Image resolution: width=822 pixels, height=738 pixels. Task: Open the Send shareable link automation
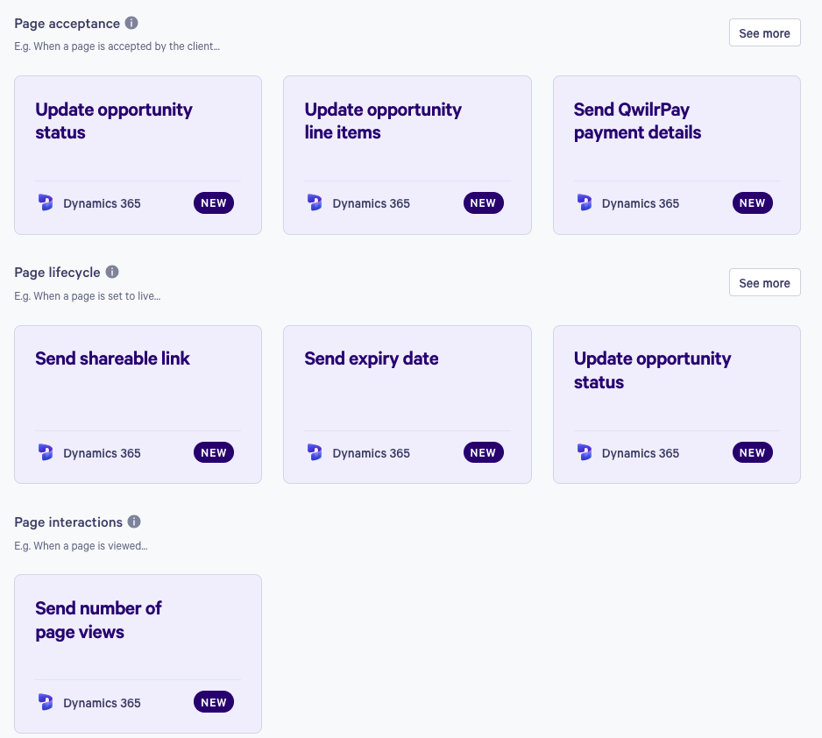[x=138, y=405]
